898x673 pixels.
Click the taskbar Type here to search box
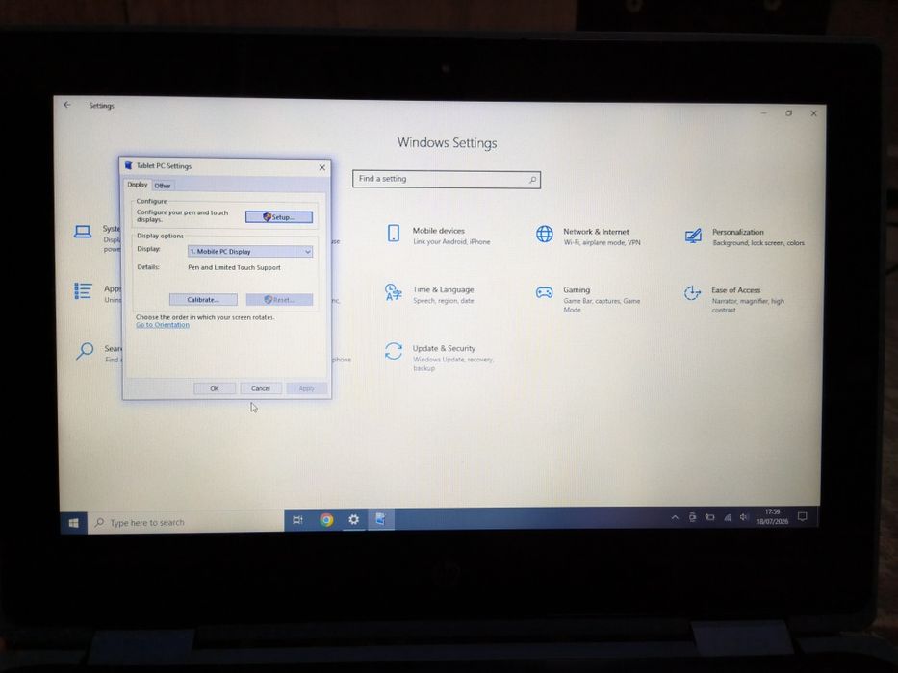coord(186,522)
